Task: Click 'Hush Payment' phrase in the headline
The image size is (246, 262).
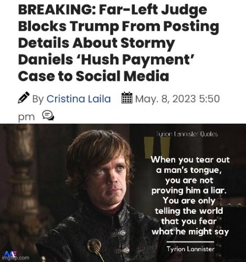Action: tap(135, 59)
